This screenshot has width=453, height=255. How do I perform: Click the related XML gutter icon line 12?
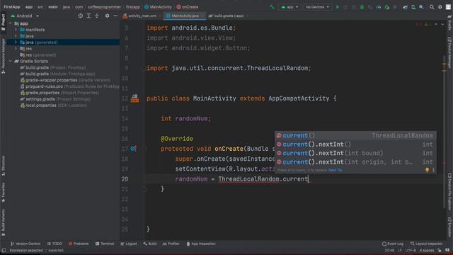134,98
